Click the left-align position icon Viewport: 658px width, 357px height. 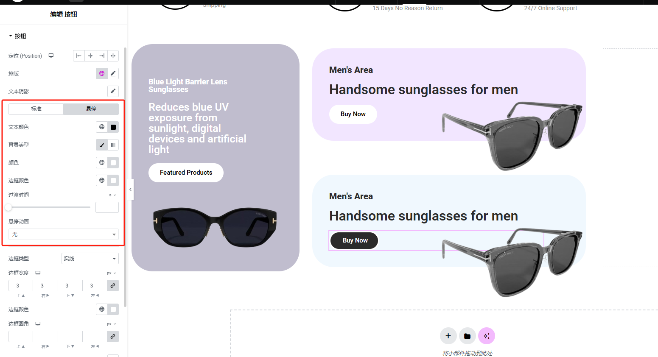coord(79,56)
